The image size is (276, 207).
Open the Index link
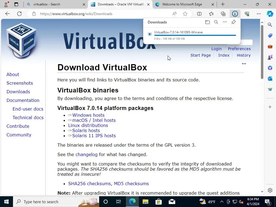pyautogui.click(x=224, y=55)
